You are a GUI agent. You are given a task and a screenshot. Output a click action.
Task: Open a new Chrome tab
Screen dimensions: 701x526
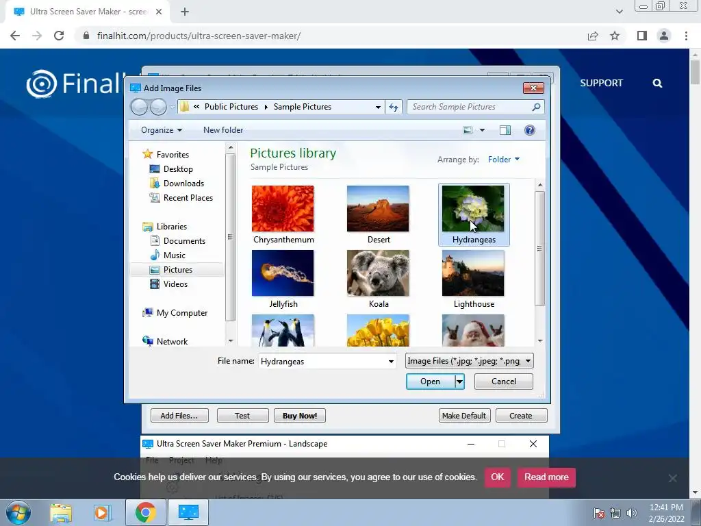(x=185, y=12)
